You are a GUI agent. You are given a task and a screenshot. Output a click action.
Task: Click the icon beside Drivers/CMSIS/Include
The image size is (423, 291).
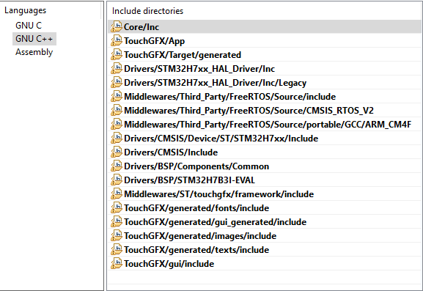[117, 152]
